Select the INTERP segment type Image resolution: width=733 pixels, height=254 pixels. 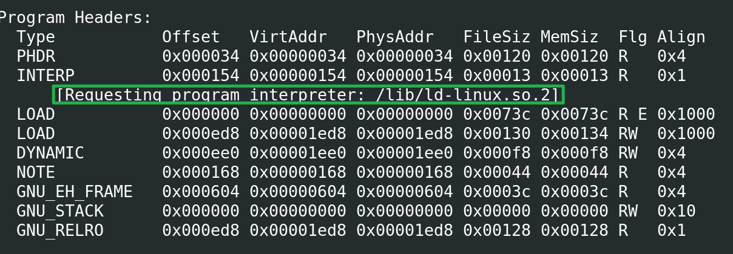click(x=46, y=76)
